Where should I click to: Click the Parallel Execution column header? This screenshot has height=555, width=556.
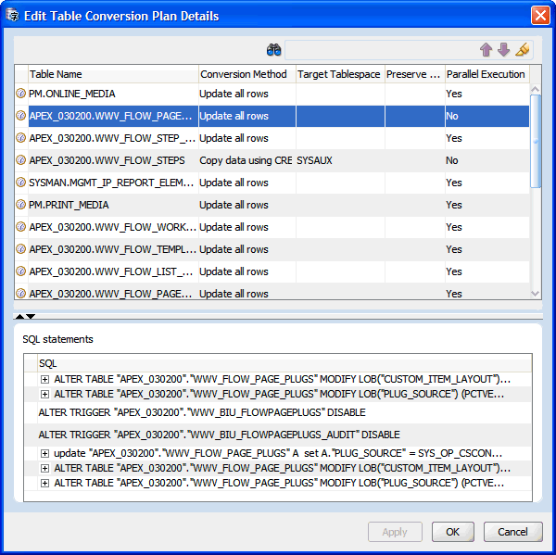[487, 74]
